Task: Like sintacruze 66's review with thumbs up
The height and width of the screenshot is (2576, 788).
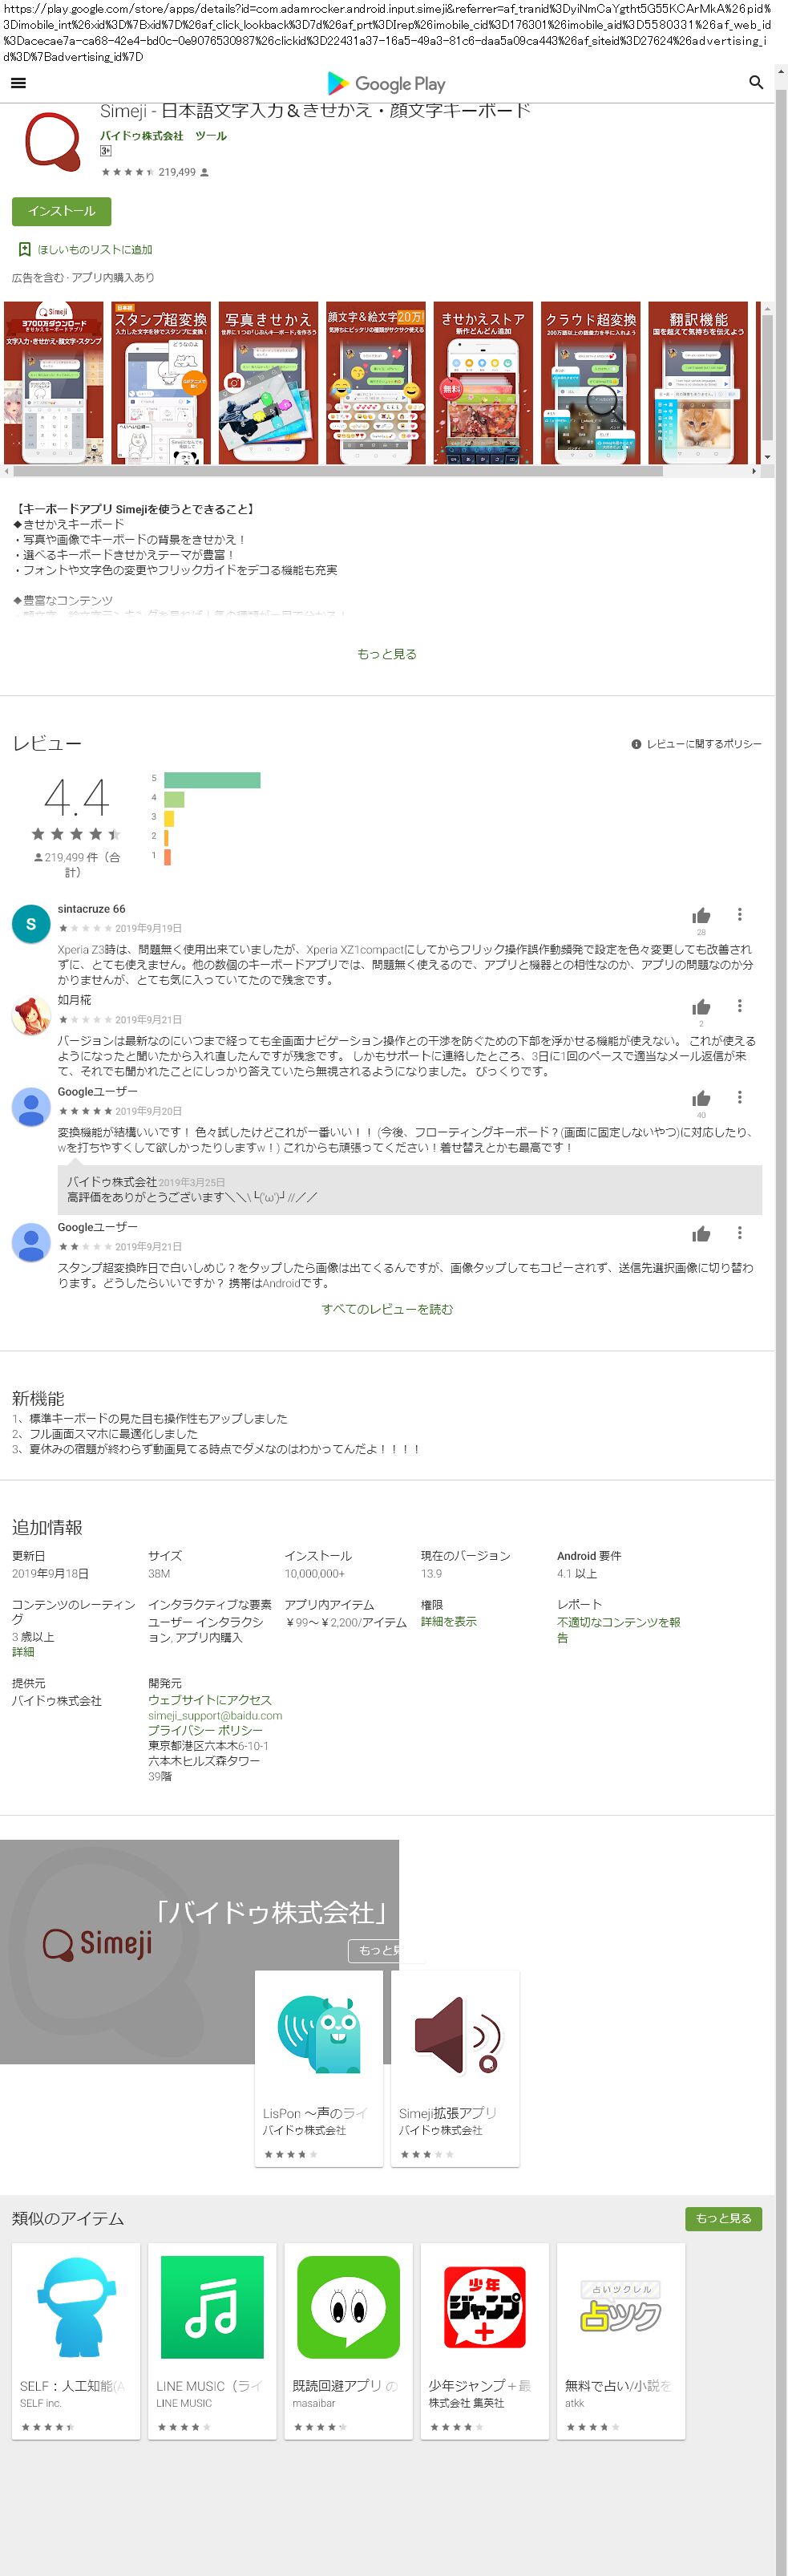Action: [701, 915]
